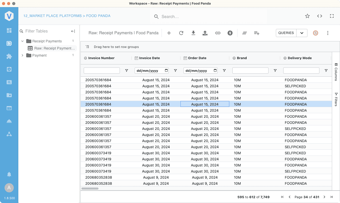Open the gear settings box icon in sidebar
The image size is (340, 203).
9,69
